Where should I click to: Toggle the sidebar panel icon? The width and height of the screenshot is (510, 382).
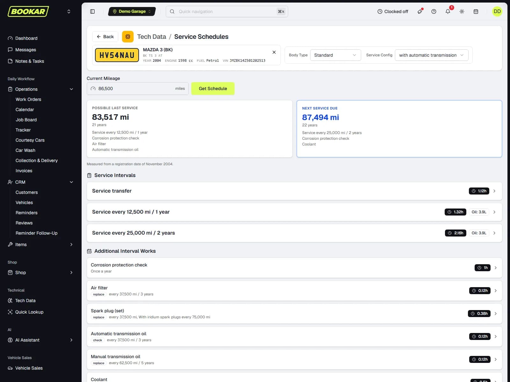(x=92, y=11)
